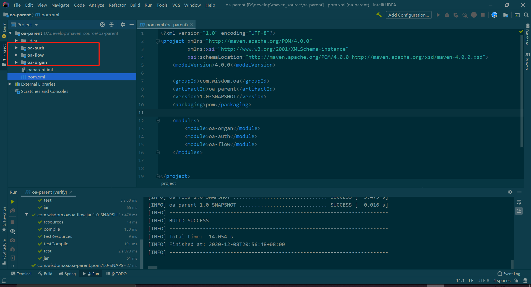Expand the oa-auth module
Viewport: 531px width, 287px height.
[16, 48]
